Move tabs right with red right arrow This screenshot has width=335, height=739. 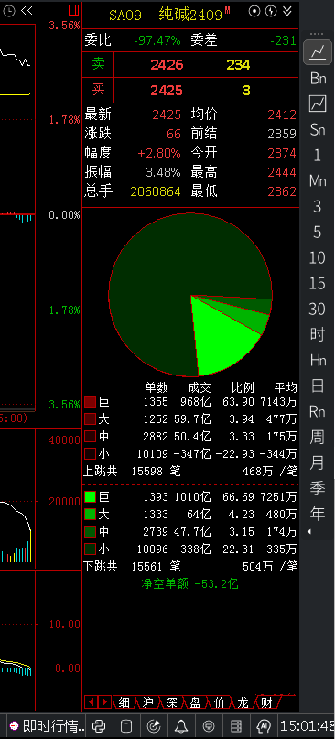tap(105, 702)
